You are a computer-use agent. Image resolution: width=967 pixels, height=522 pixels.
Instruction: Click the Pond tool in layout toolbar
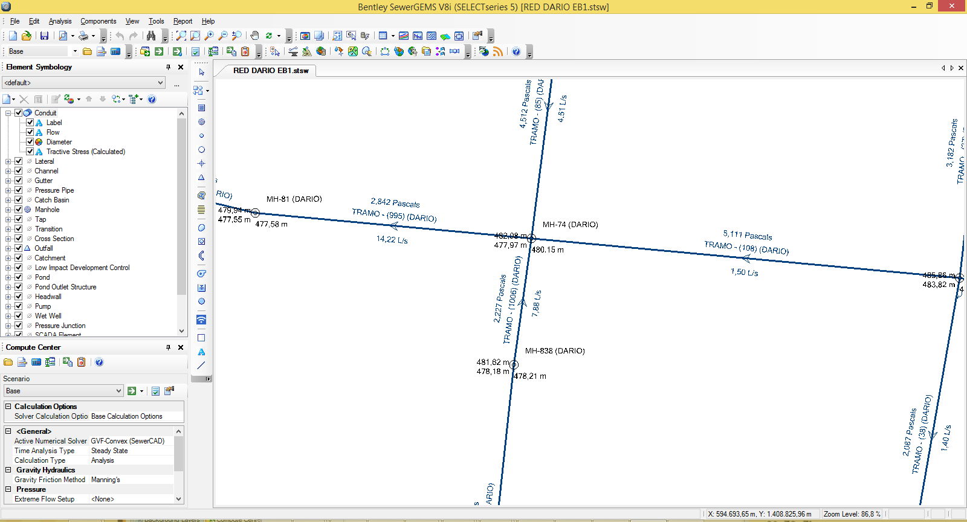201,228
